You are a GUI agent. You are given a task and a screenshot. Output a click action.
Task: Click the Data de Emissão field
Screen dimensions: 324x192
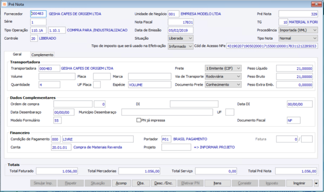[x=181, y=30]
